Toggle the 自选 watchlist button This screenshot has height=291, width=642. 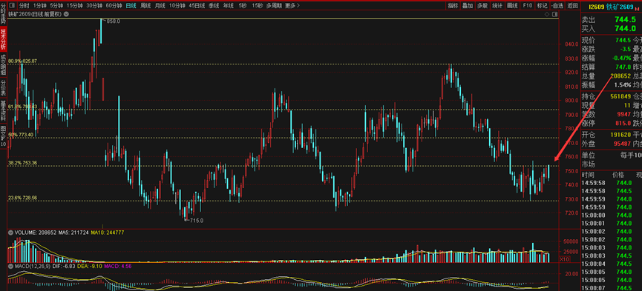point(557,6)
